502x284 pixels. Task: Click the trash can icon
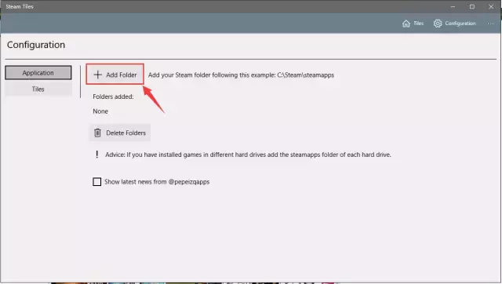(x=97, y=133)
